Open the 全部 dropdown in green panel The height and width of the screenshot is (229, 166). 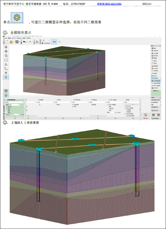[x=15, y=102]
